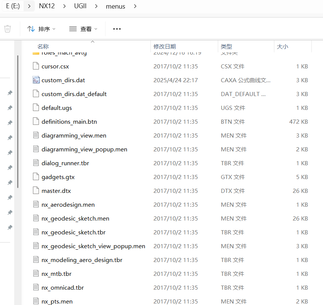Click the delete trash icon
The height and width of the screenshot is (305, 323).
7,29
